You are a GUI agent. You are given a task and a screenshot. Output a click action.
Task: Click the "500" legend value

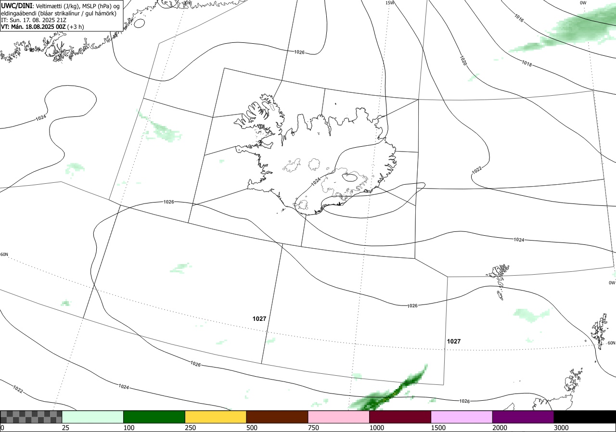(x=252, y=428)
